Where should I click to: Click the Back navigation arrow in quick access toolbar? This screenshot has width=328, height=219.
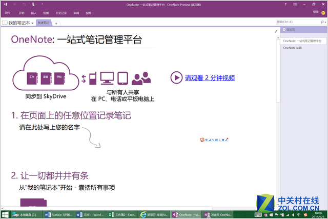coord(15,4)
